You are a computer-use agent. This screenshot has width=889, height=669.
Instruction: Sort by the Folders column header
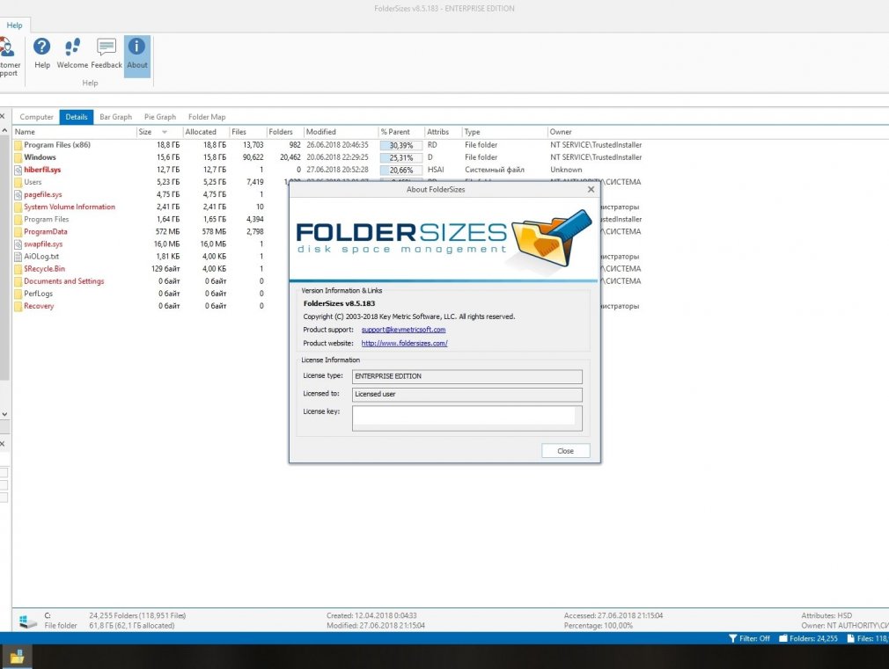(284, 132)
